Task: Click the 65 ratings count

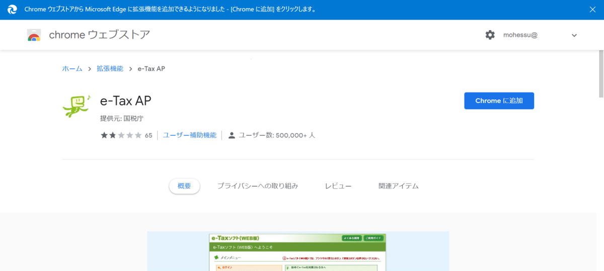Action: pos(148,136)
